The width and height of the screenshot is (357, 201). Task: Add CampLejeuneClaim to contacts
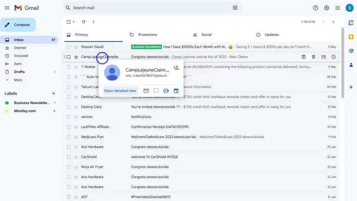(176, 68)
